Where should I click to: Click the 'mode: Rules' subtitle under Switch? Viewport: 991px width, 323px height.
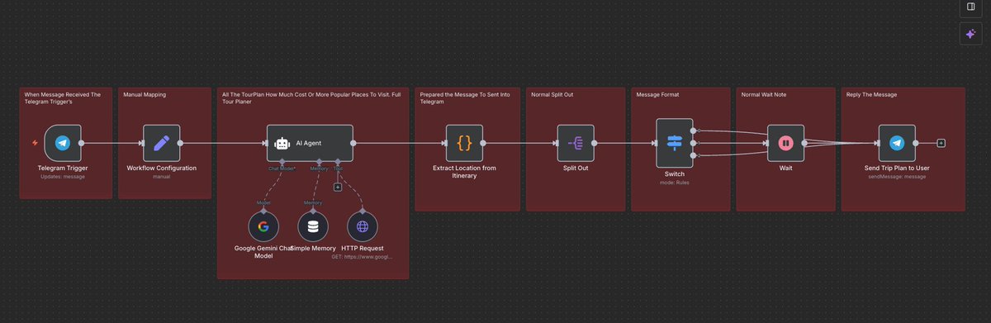[675, 182]
